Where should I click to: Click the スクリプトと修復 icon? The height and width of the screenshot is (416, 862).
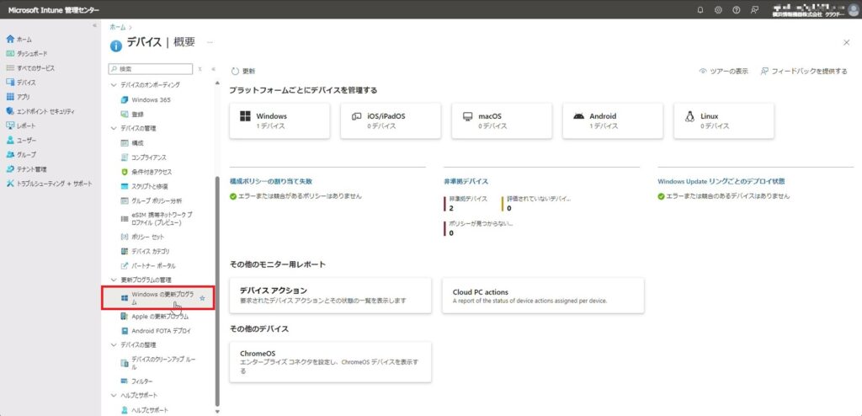125,186
